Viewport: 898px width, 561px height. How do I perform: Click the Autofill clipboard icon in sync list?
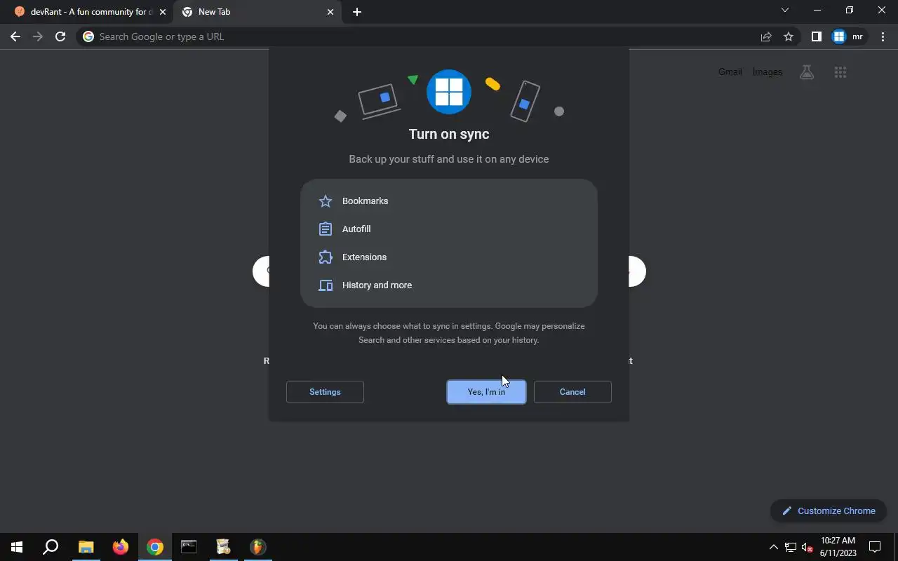tap(326, 229)
